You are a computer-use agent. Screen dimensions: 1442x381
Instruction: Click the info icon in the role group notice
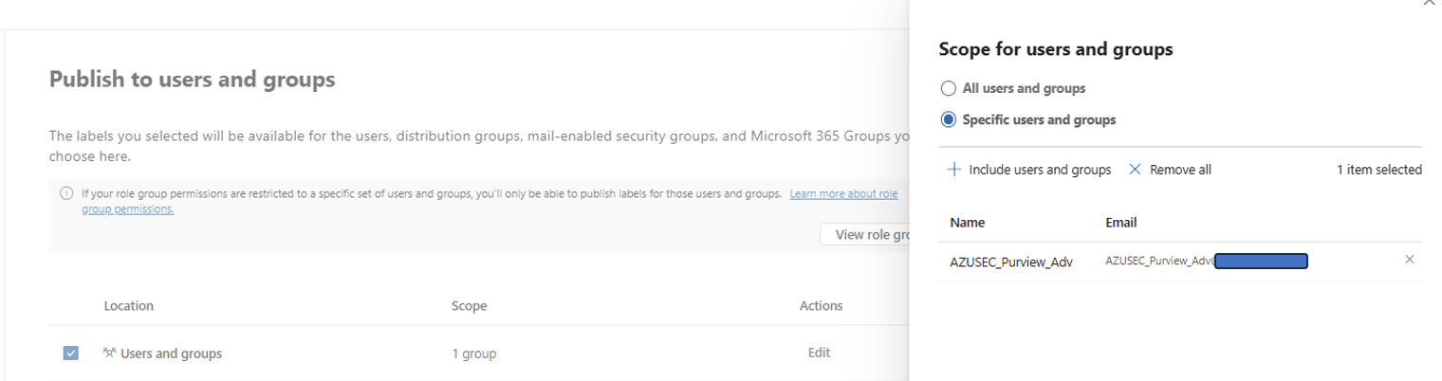coord(66,194)
